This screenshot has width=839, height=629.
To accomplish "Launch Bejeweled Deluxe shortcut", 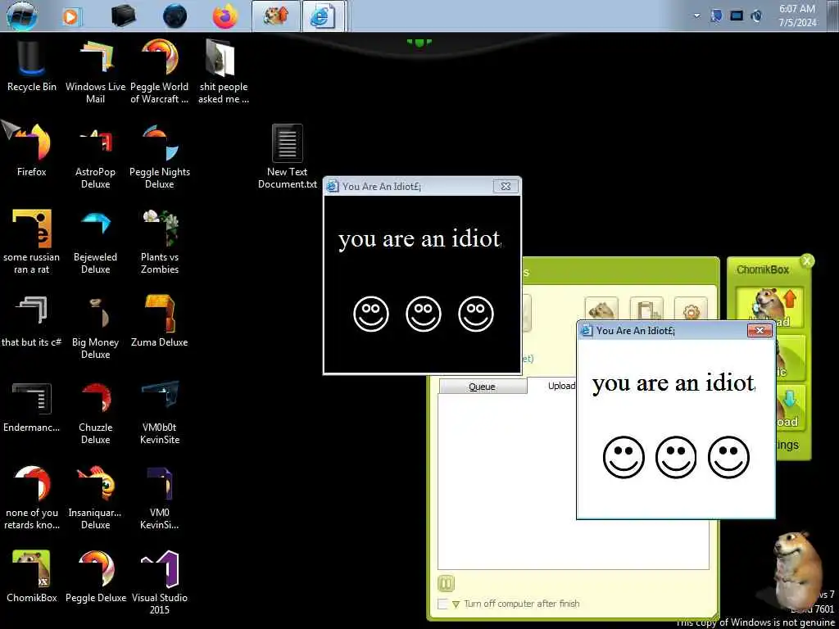I will (x=95, y=242).
